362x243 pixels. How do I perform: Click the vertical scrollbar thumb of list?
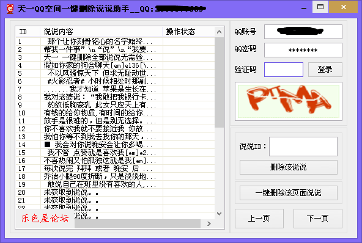(219, 82)
